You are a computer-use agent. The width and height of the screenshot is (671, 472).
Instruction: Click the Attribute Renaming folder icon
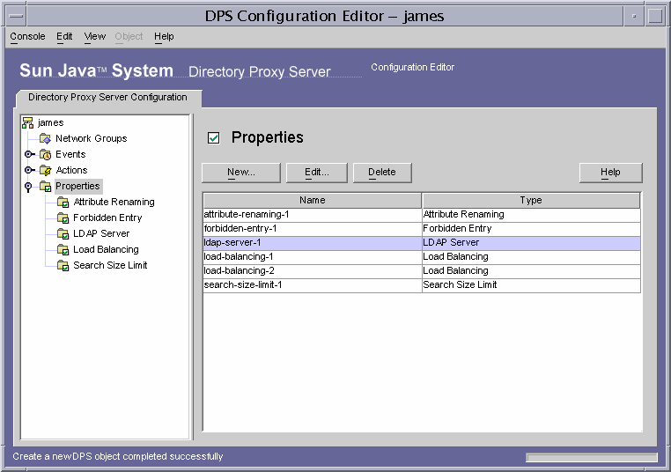click(x=63, y=202)
